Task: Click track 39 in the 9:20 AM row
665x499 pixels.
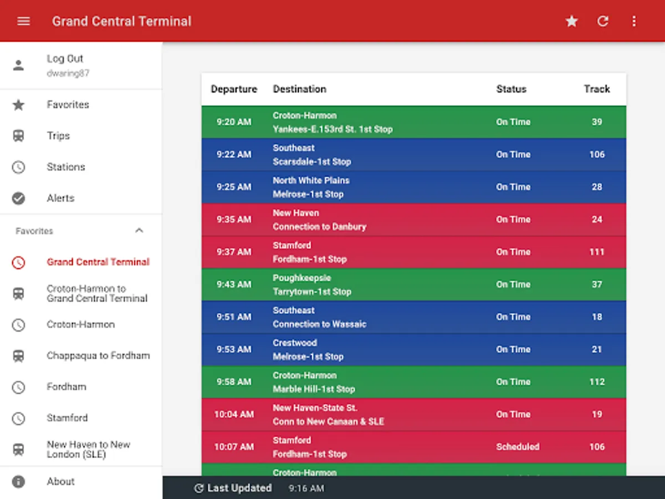Action: point(597,122)
